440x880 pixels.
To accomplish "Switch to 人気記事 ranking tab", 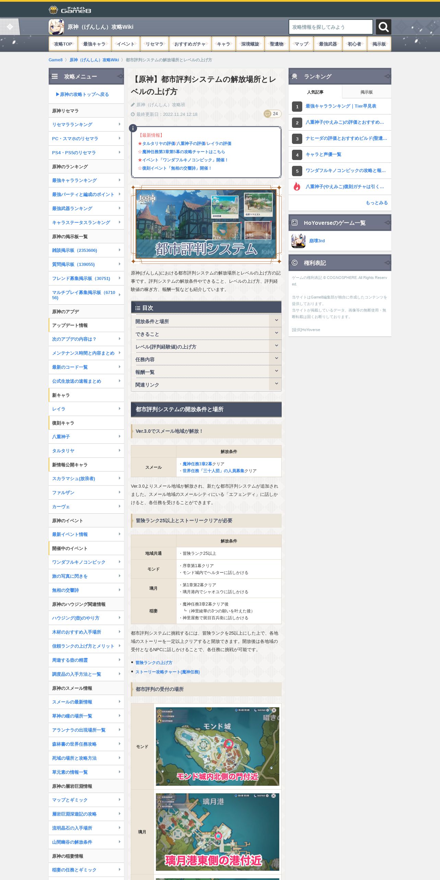I will pos(315,92).
